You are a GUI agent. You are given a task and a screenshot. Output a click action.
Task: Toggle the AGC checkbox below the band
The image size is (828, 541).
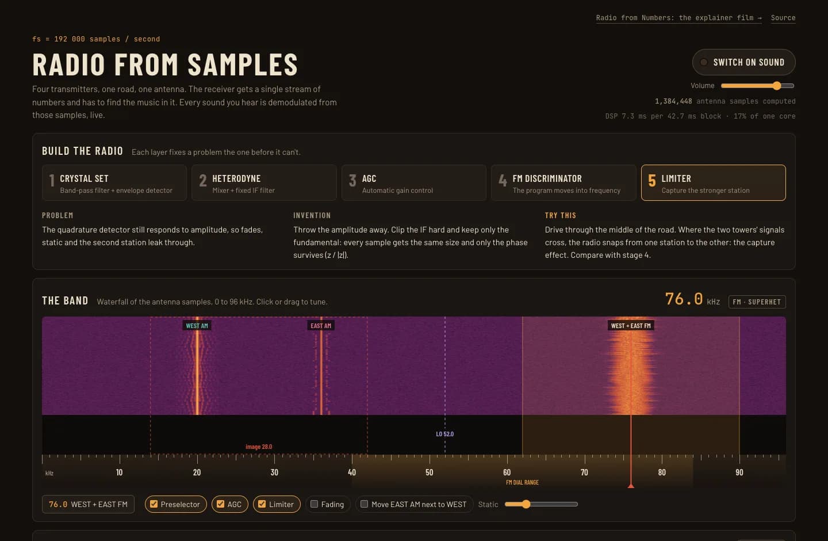[x=220, y=504]
